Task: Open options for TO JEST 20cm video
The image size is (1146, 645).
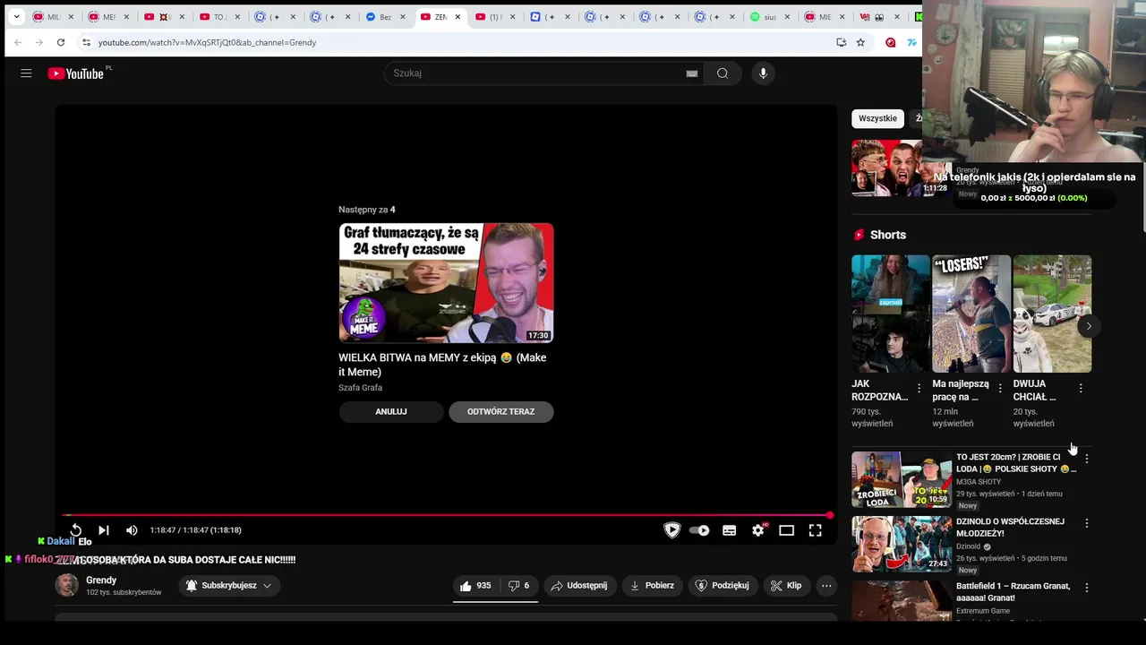Action: 1087,459
